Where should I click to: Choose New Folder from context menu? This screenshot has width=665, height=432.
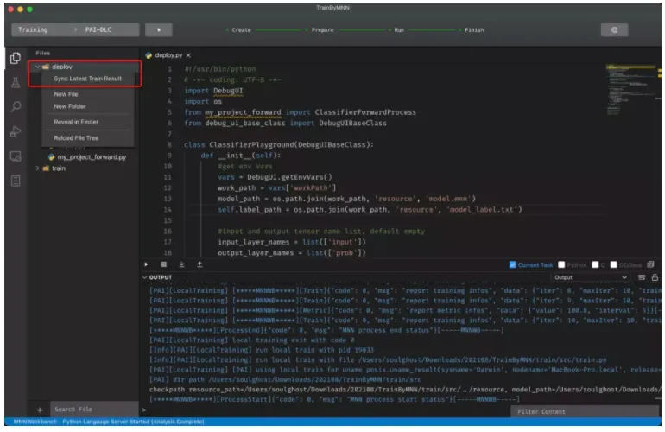(70, 106)
